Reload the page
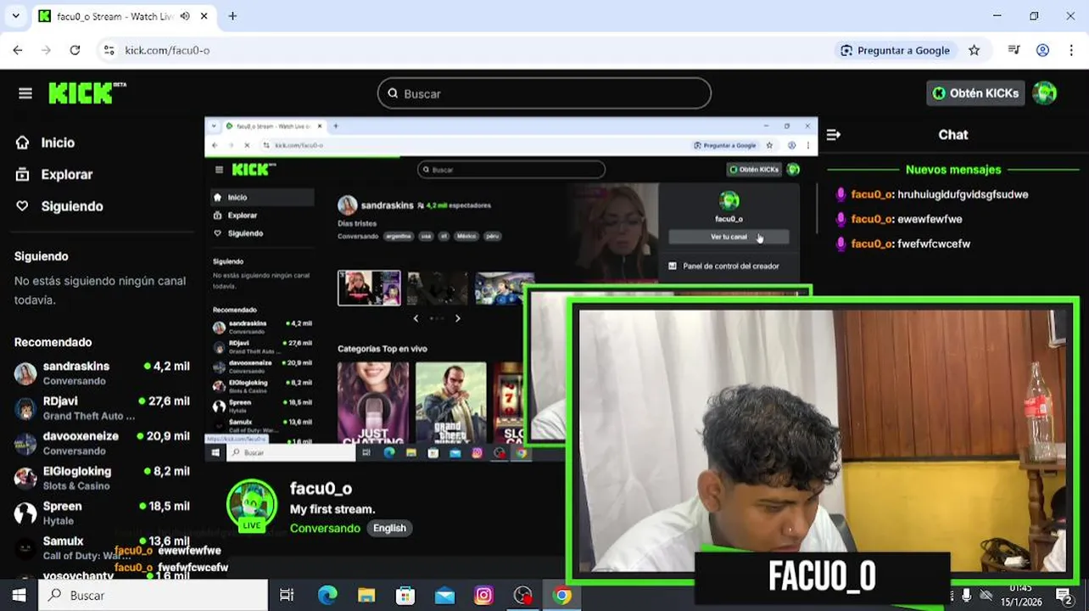The width and height of the screenshot is (1089, 611). click(75, 50)
